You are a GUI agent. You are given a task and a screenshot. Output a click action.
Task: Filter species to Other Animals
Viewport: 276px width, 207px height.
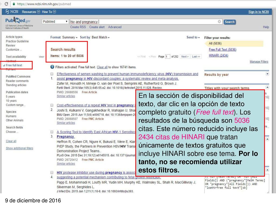(15, 120)
